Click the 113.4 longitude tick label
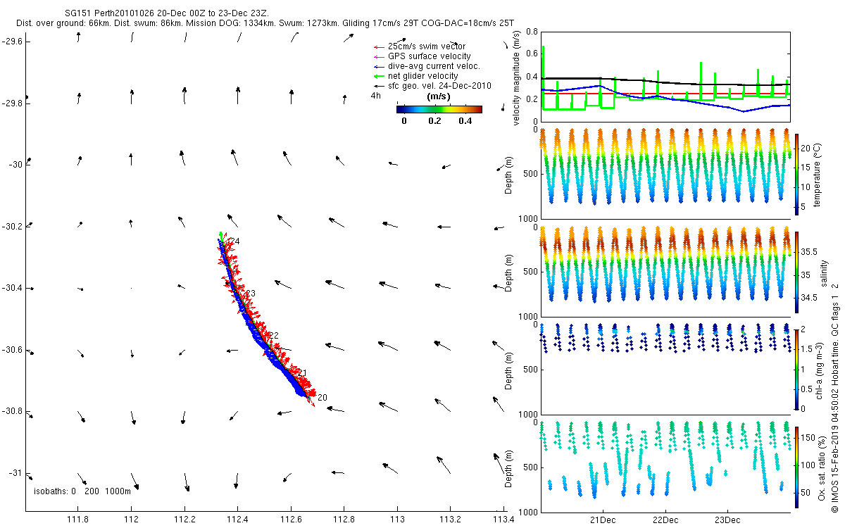Image resolution: width=845 pixels, height=528 pixels. click(x=503, y=520)
